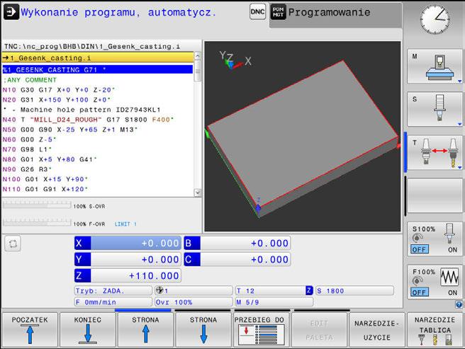This screenshot has height=349, width=465.
Task: Click the DNC status icon
Action: [257, 12]
